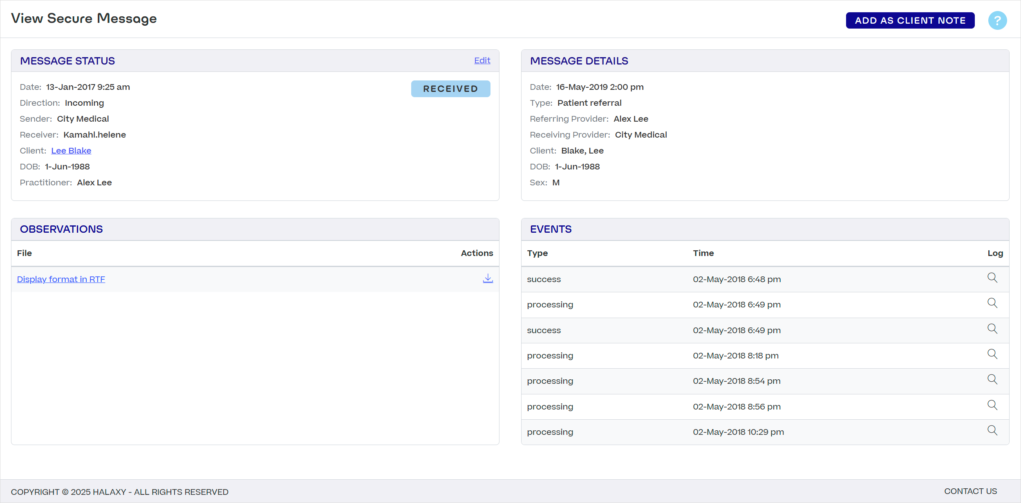
Task: Inspect log for processing event at 8:56 pm
Action: click(992, 405)
